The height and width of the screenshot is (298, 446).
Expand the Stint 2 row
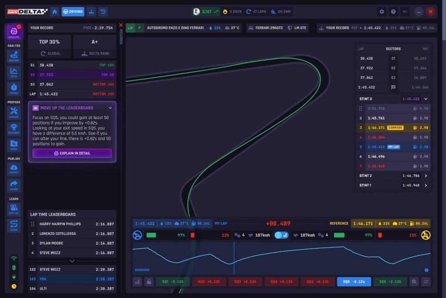coord(426,176)
